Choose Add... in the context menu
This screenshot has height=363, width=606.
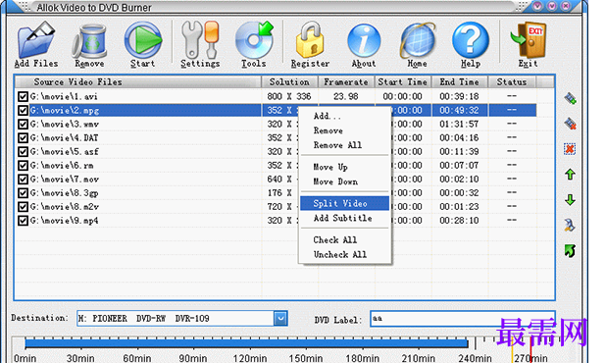tap(345, 116)
